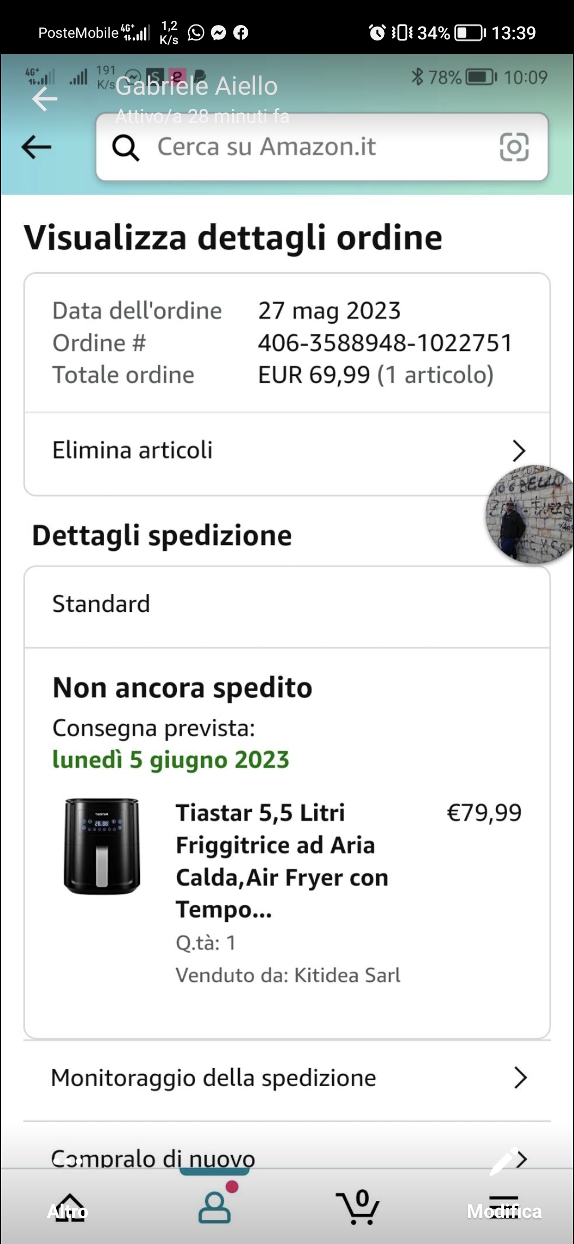Image resolution: width=574 pixels, height=1244 pixels.
Task: Tap the air fryer product thumbnail
Action: [102, 846]
